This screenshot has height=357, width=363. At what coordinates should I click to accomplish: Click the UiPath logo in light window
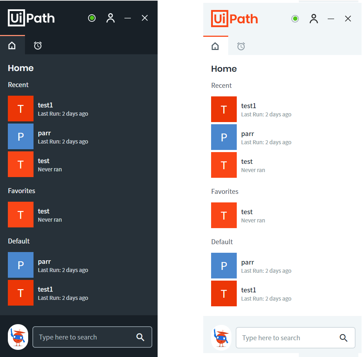[235, 19]
